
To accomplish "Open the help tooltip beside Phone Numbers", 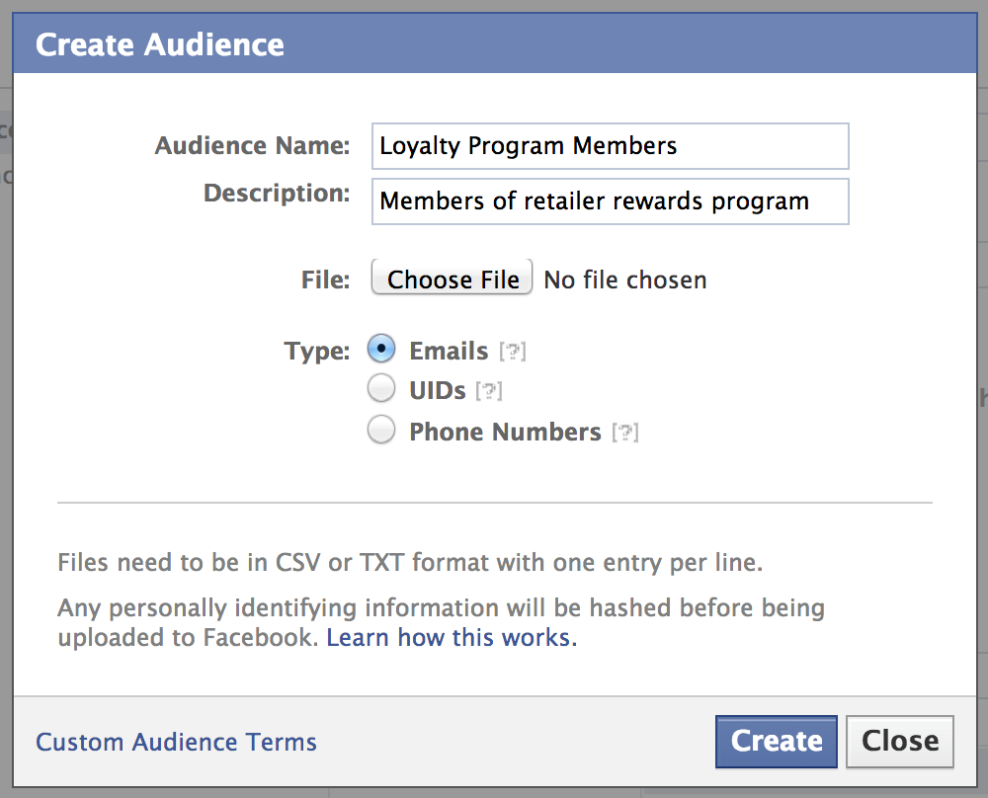I will pos(625,433).
